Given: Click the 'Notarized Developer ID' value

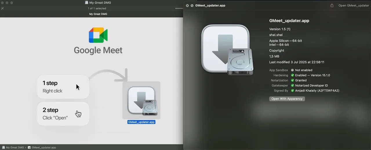Looking at the screenshot, I should (311, 86).
